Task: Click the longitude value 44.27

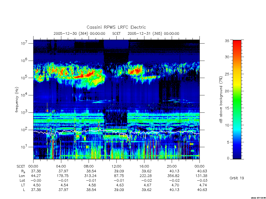Action: (36, 176)
